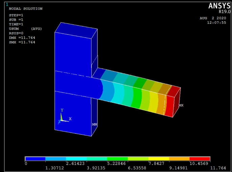The image size is (232, 172).
Task: Select the red end face of the beam
Action: (177, 102)
